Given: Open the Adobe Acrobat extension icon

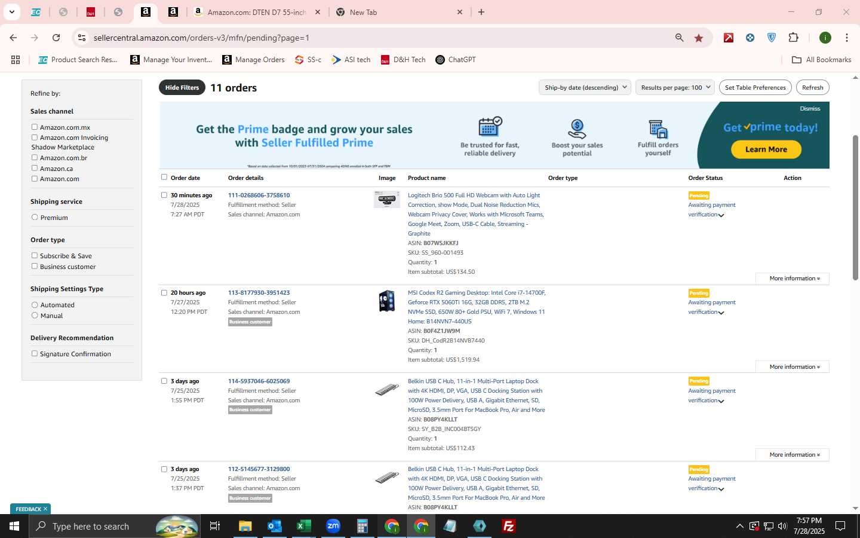Looking at the screenshot, I should [729, 38].
